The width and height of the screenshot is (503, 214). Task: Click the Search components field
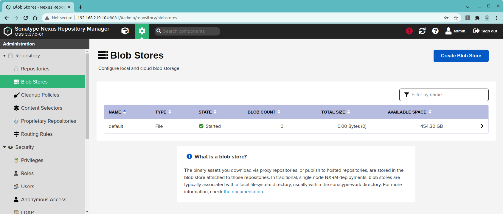click(x=187, y=31)
